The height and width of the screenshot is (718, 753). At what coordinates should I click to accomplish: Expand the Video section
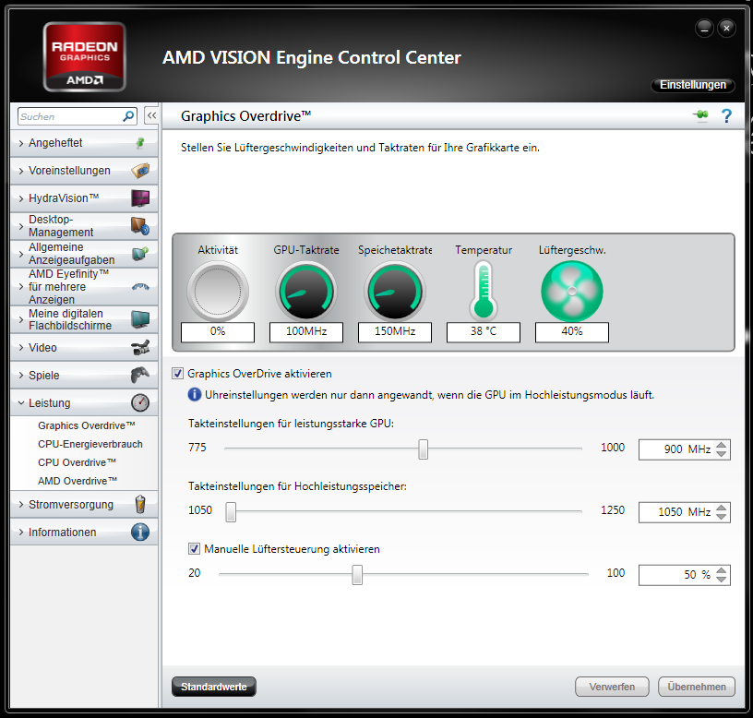(84, 347)
